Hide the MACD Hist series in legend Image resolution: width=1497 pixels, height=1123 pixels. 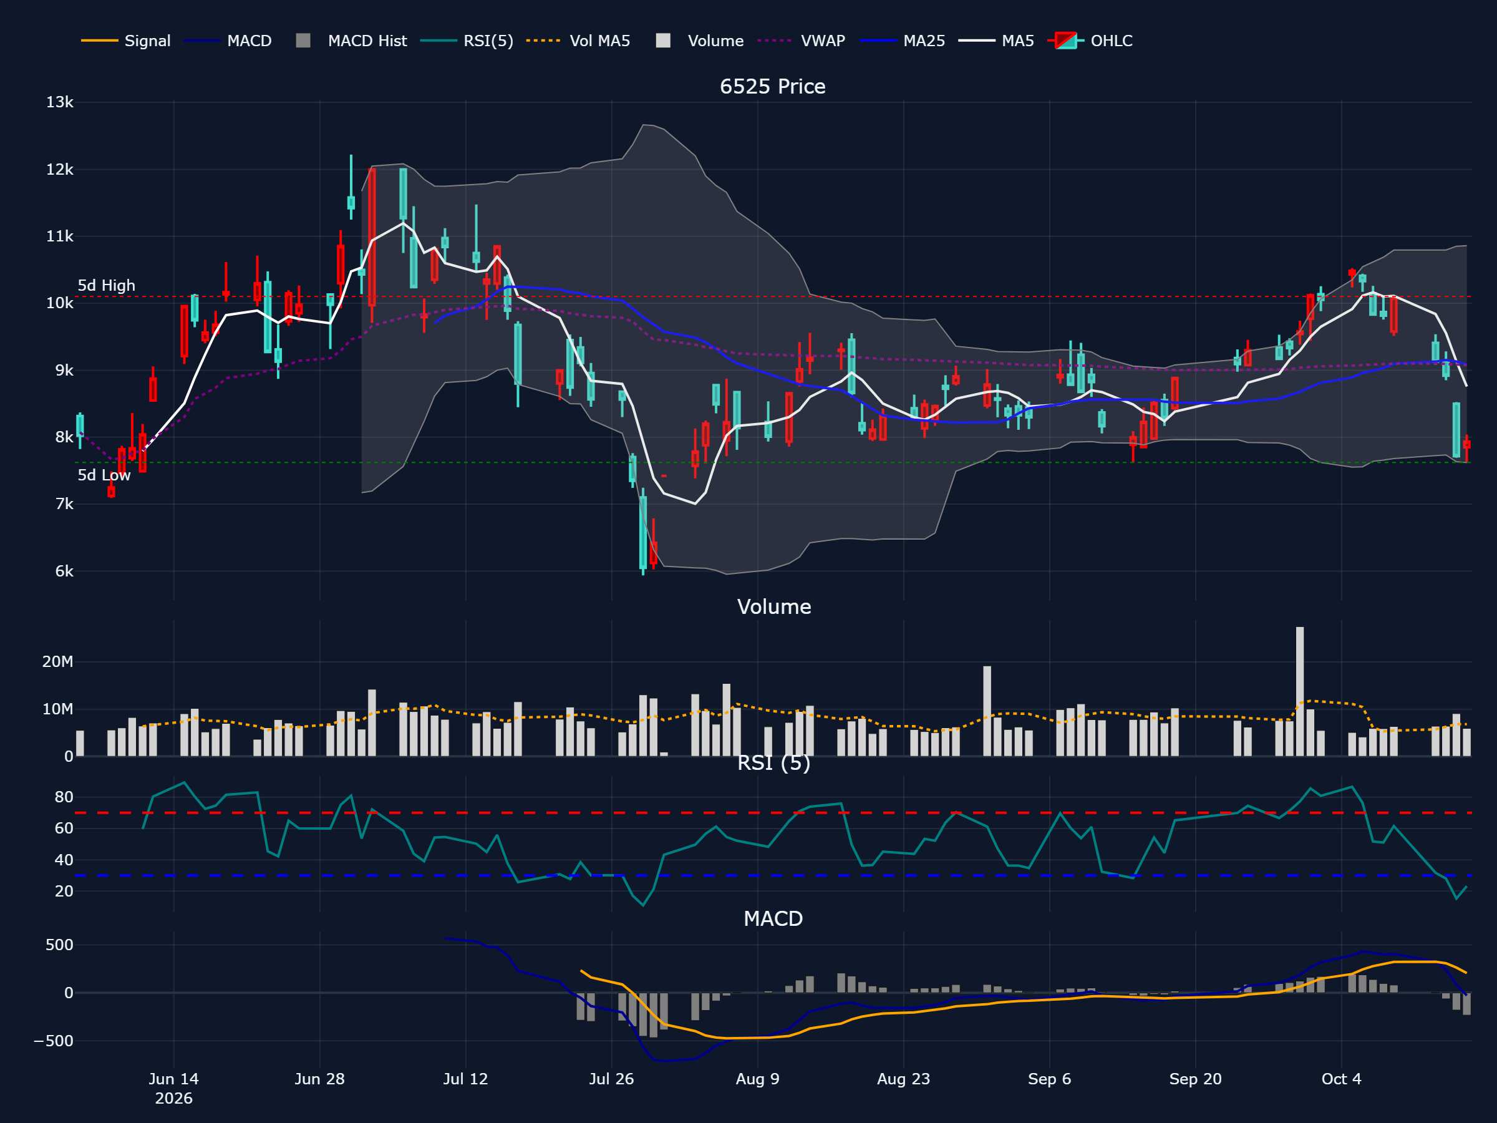click(351, 41)
